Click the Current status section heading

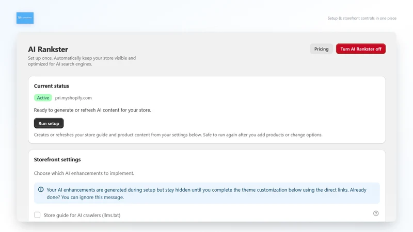point(51,86)
